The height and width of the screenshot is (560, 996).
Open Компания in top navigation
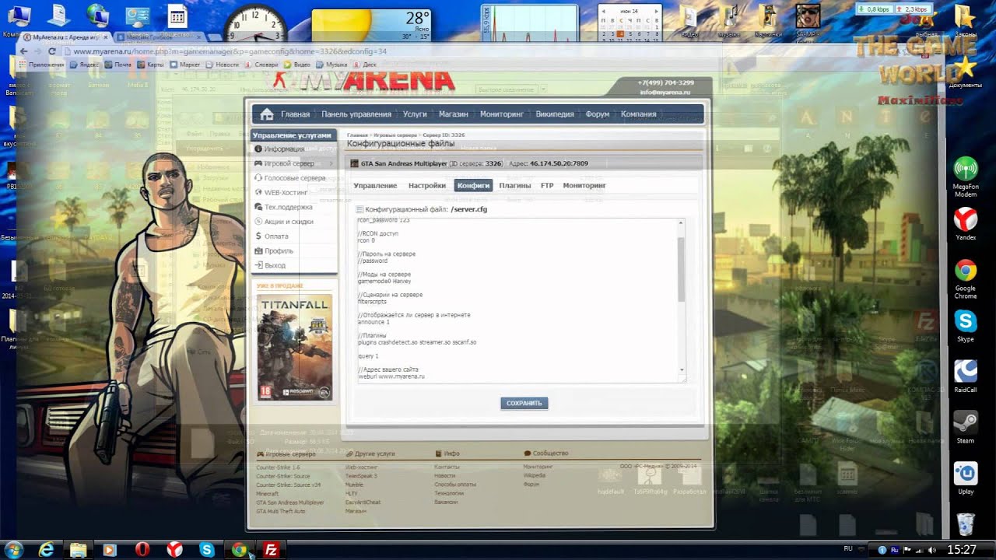638,114
